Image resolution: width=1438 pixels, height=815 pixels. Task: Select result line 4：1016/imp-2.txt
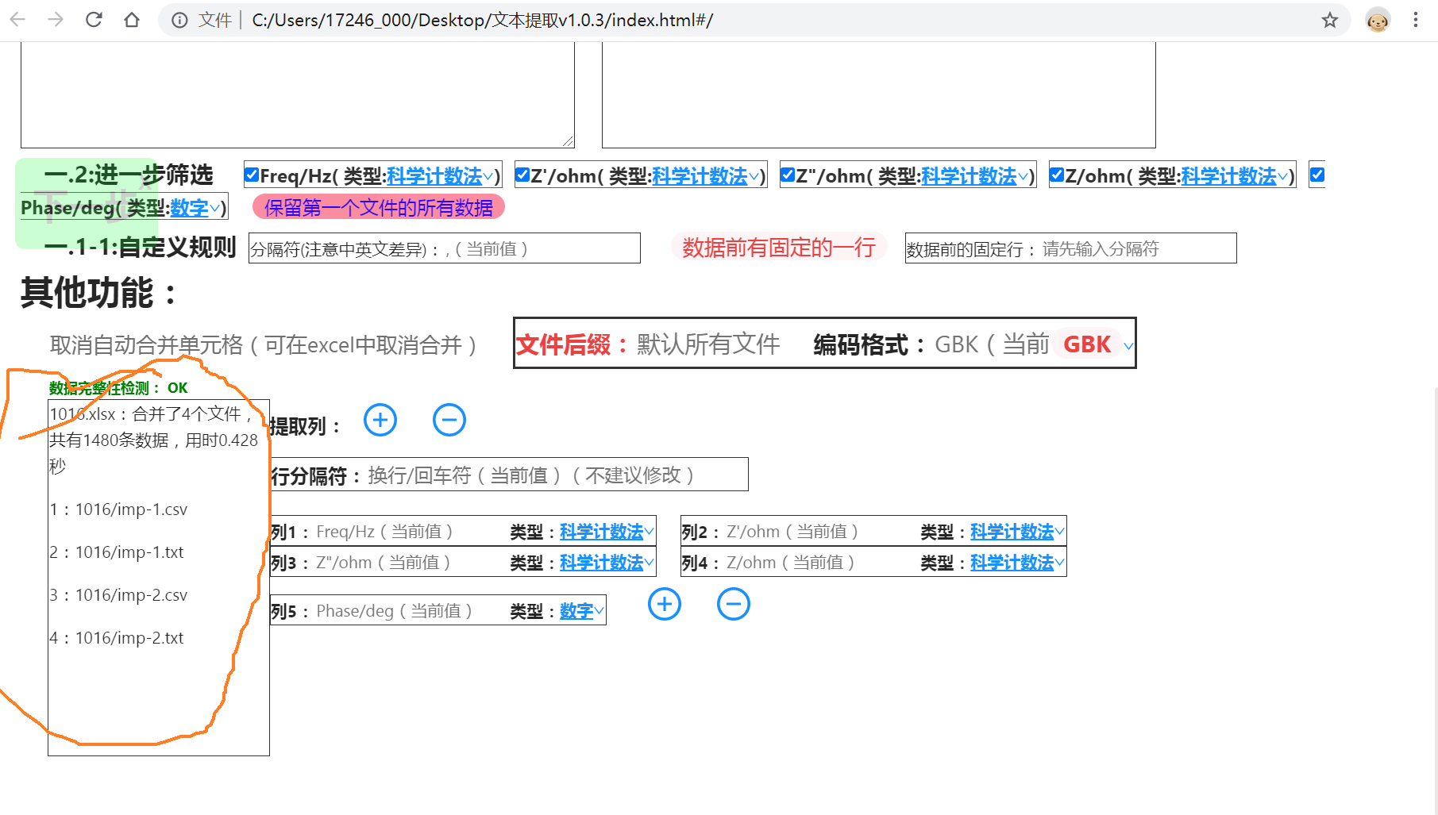point(117,638)
